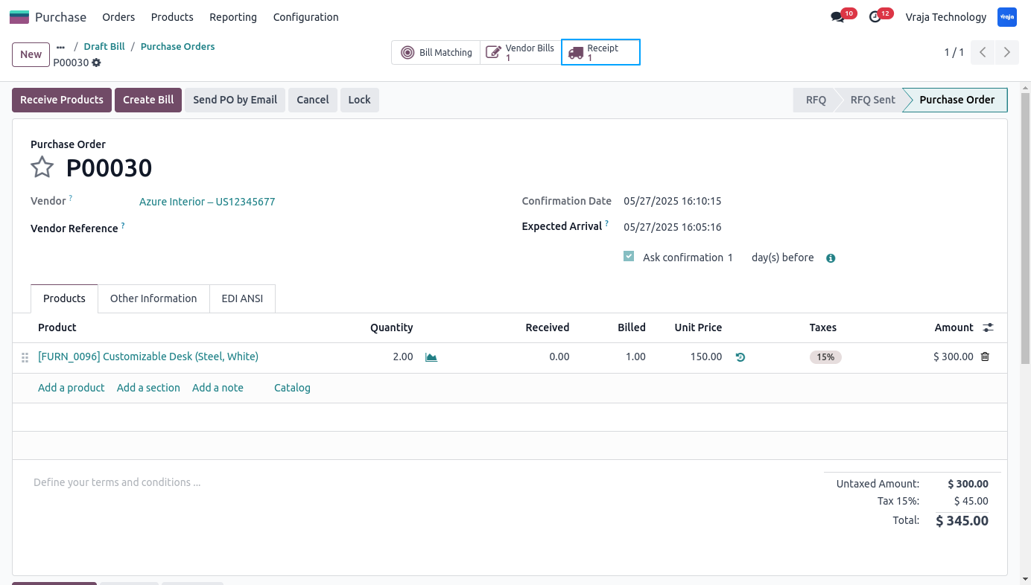Viewport: 1031px width, 585px height.
Task: Open the optional columns adjust settings
Action: pos(988,327)
